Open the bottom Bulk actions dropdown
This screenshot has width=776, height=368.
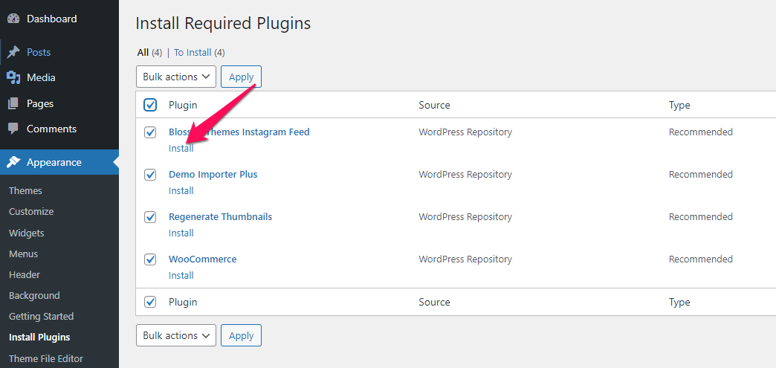[176, 335]
